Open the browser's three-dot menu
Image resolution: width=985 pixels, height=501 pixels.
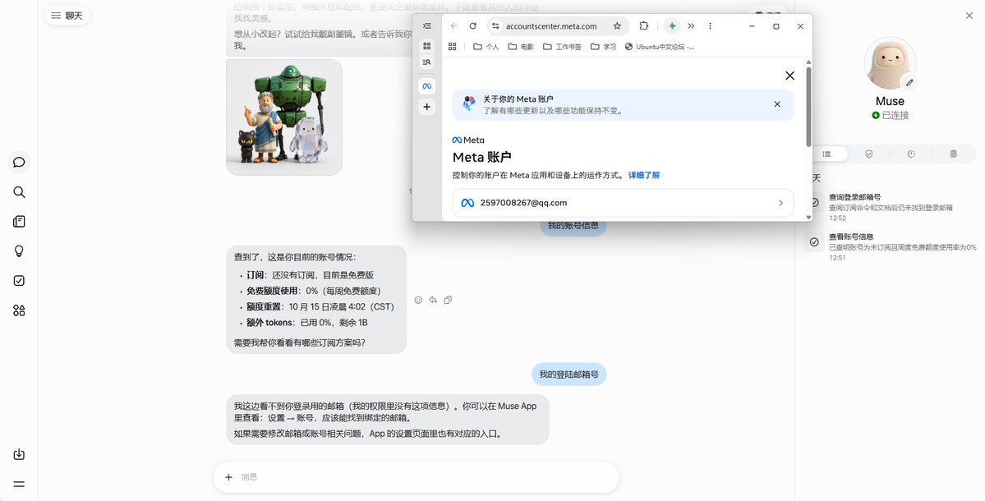pyautogui.click(x=710, y=26)
